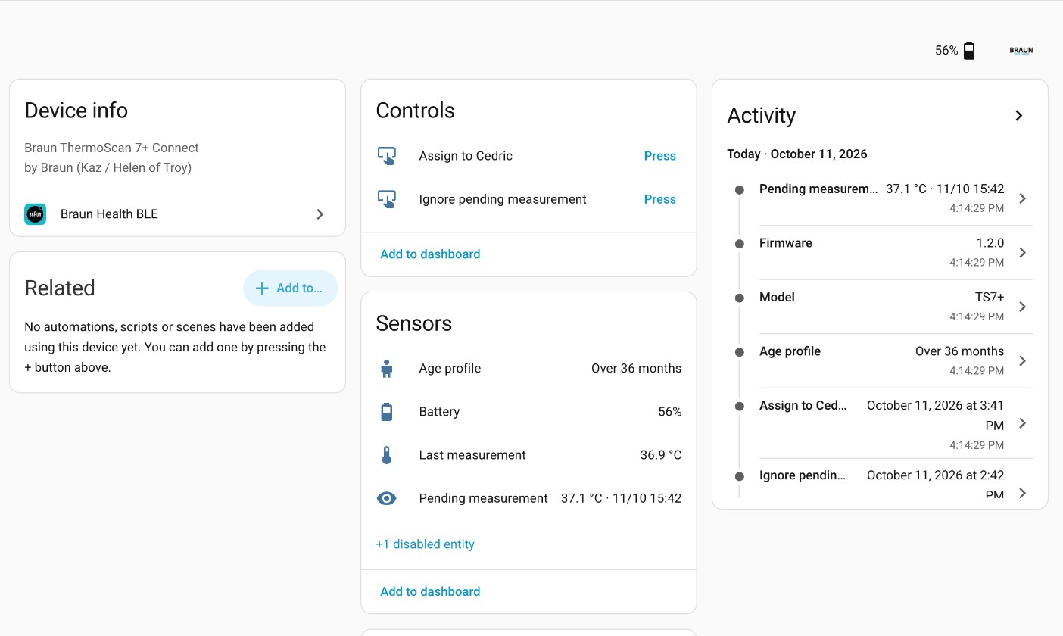Viewport: 1063px width, 636px height.
Task: Open the Pending measurement sensor label
Action: (483, 498)
